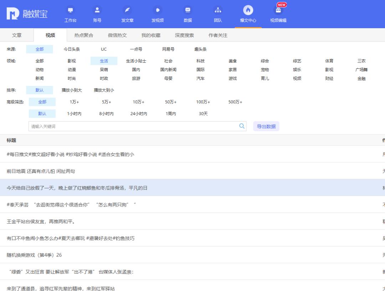
Task: Open the 热点聚合 tab
Action: 85,35
